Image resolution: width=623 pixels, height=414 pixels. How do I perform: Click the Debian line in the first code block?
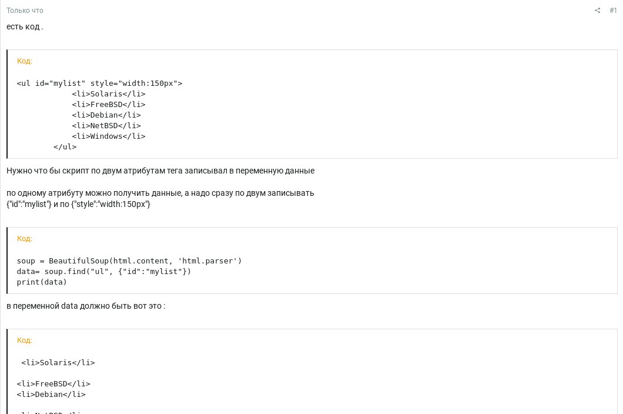click(106, 115)
